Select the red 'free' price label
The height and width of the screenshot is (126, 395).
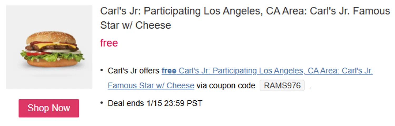coord(109,43)
